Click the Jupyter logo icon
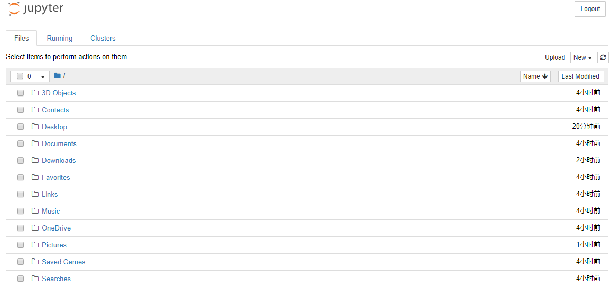 (14, 9)
